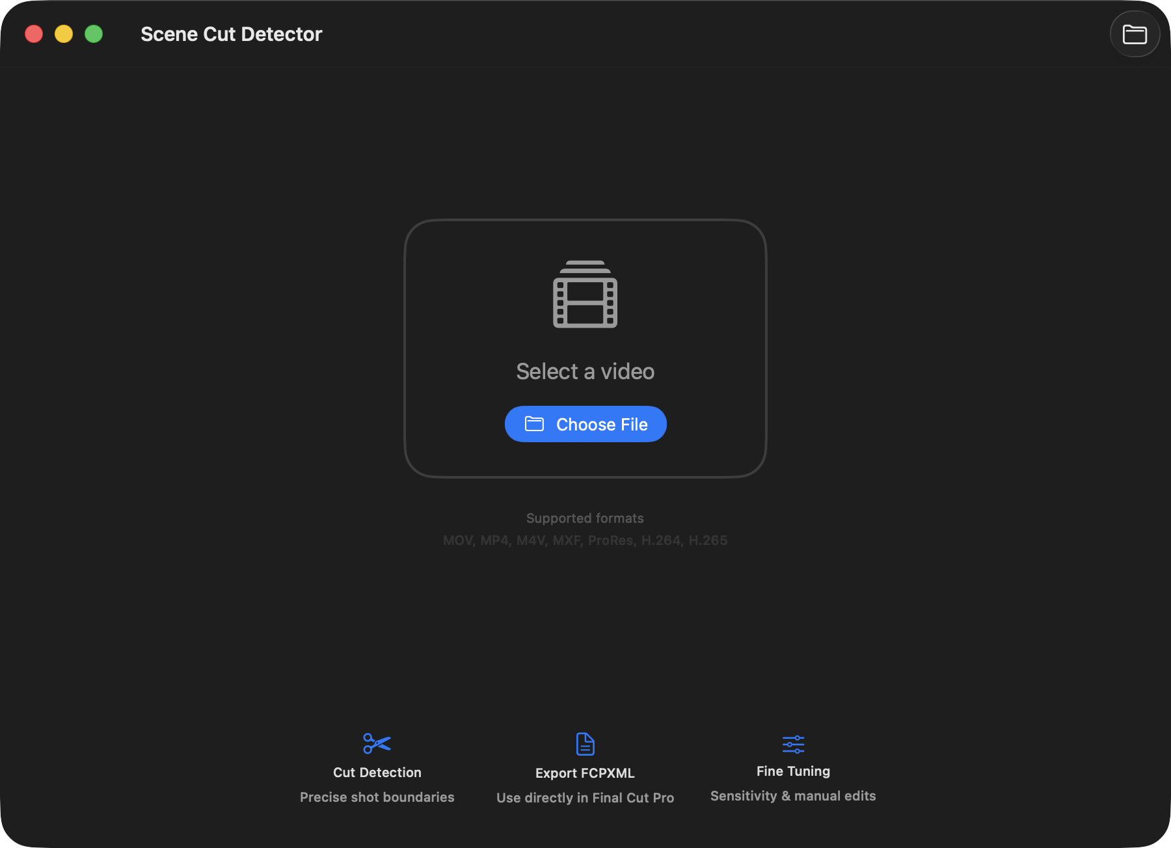Viewport: 1171px width, 848px height.
Task: Click the scissors Cut Detection icon
Action: coord(377,743)
